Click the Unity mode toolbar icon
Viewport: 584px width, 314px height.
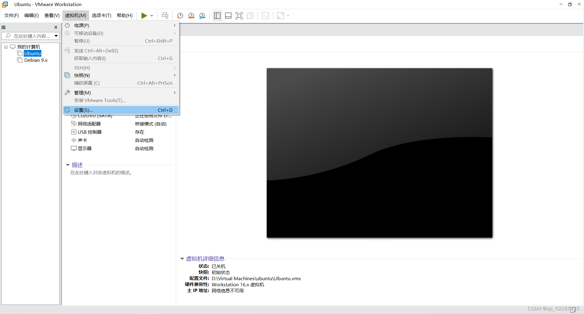point(250,16)
